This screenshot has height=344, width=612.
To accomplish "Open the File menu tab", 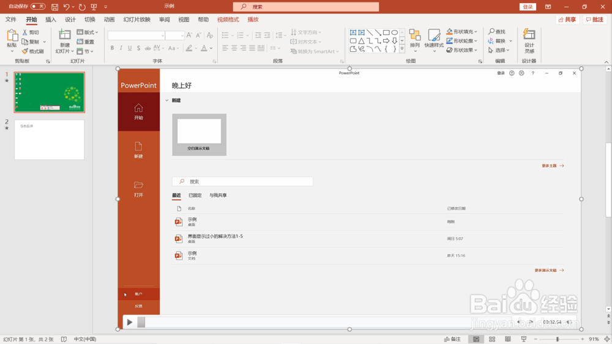I will [x=11, y=20].
